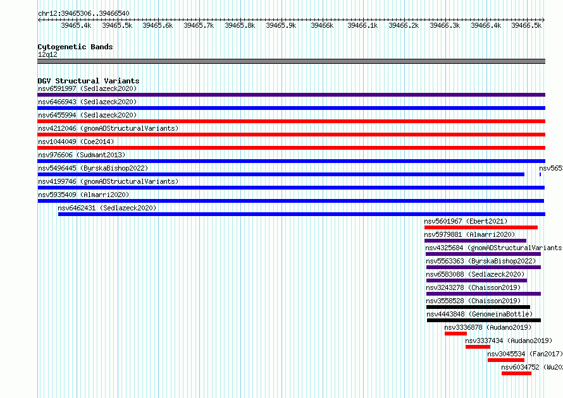The image size is (563, 398).
Task: Click the 12q12 band label
Action: click(x=47, y=54)
